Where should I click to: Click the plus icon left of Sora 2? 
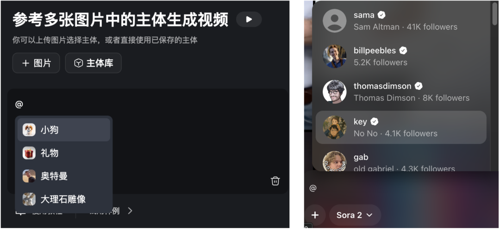[x=315, y=215]
